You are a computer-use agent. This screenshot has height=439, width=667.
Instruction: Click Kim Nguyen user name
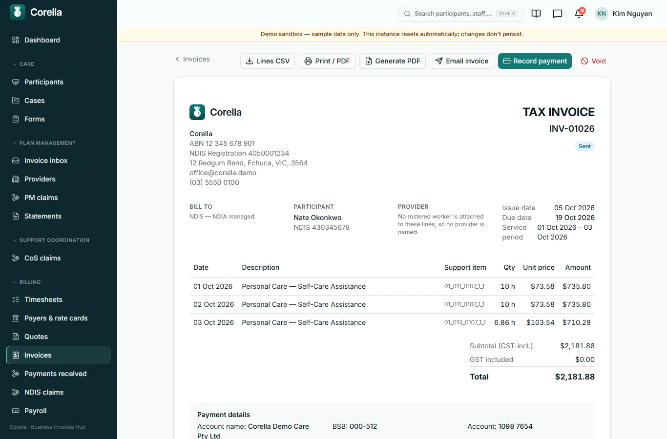(632, 14)
